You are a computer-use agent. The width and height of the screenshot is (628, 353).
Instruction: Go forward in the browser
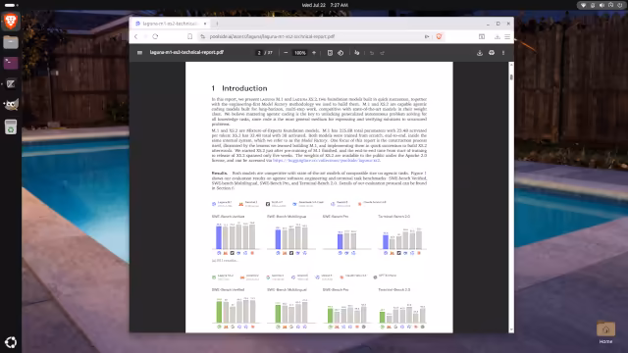(145, 36)
